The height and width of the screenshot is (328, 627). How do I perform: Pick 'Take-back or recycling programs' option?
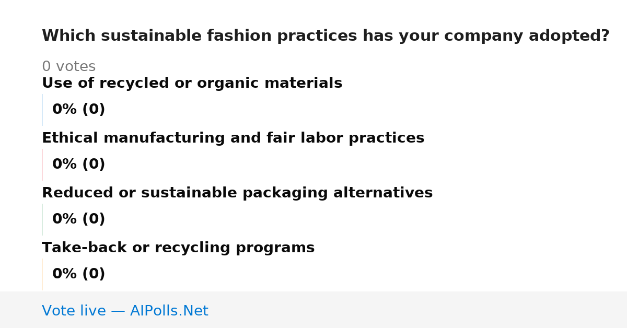click(178, 248)
